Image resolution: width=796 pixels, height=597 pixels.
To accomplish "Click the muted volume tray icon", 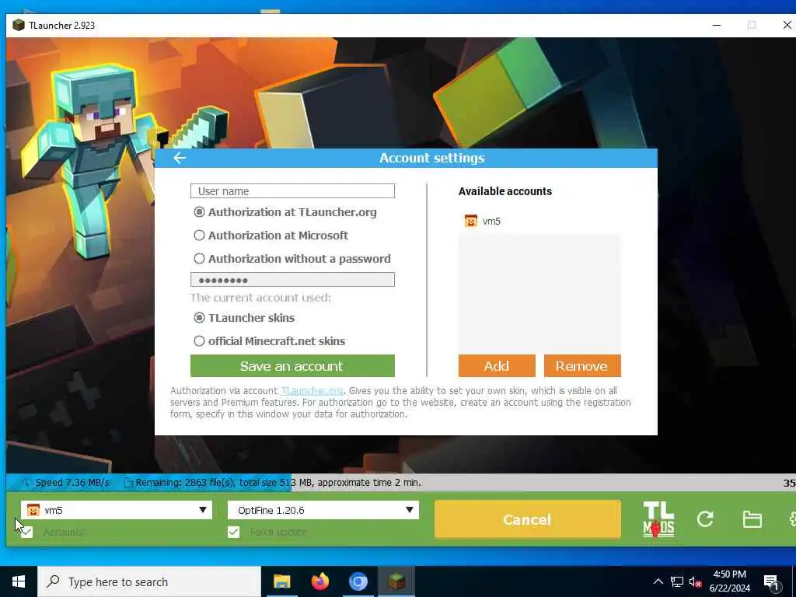I will click(695, 581).
